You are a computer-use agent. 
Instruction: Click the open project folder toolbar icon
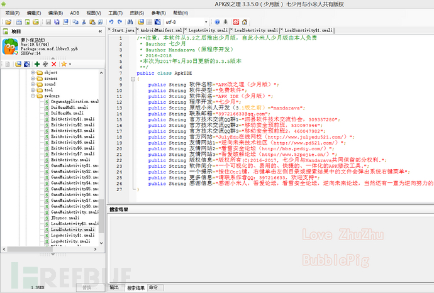(x=8, y=22)
